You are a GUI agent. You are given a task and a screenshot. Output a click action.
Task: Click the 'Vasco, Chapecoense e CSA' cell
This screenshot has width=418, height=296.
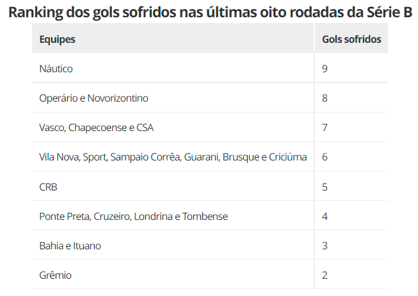(x=96, y=128)
